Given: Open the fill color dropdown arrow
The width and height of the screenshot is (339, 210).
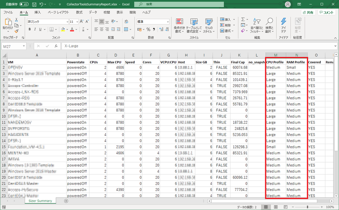Looking at the screenshot, I should [x=67, y=29].
